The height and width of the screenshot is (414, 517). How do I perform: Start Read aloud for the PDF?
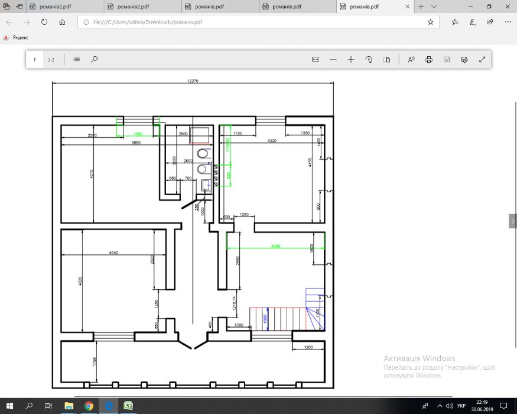(x=411, y=59)
